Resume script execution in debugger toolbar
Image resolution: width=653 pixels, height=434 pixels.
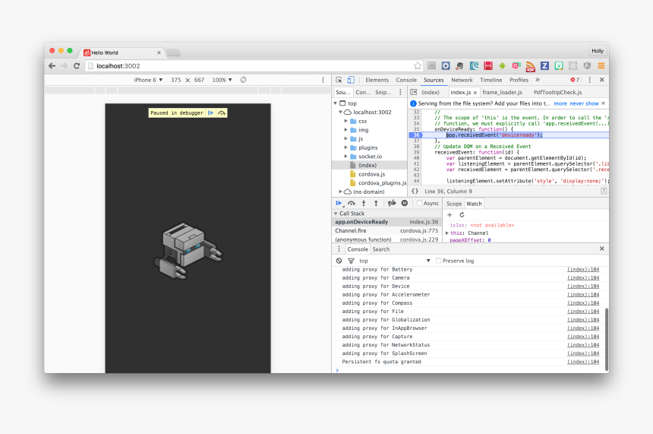(339, 203)
